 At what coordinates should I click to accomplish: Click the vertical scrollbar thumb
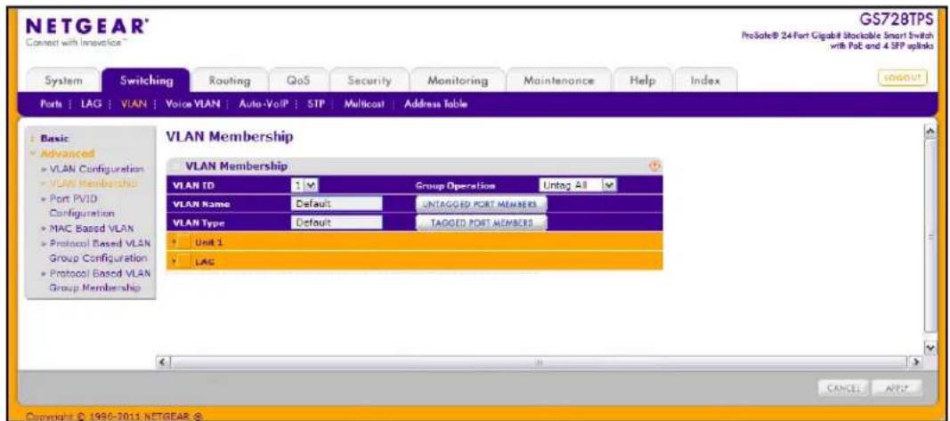coord(932,236)
